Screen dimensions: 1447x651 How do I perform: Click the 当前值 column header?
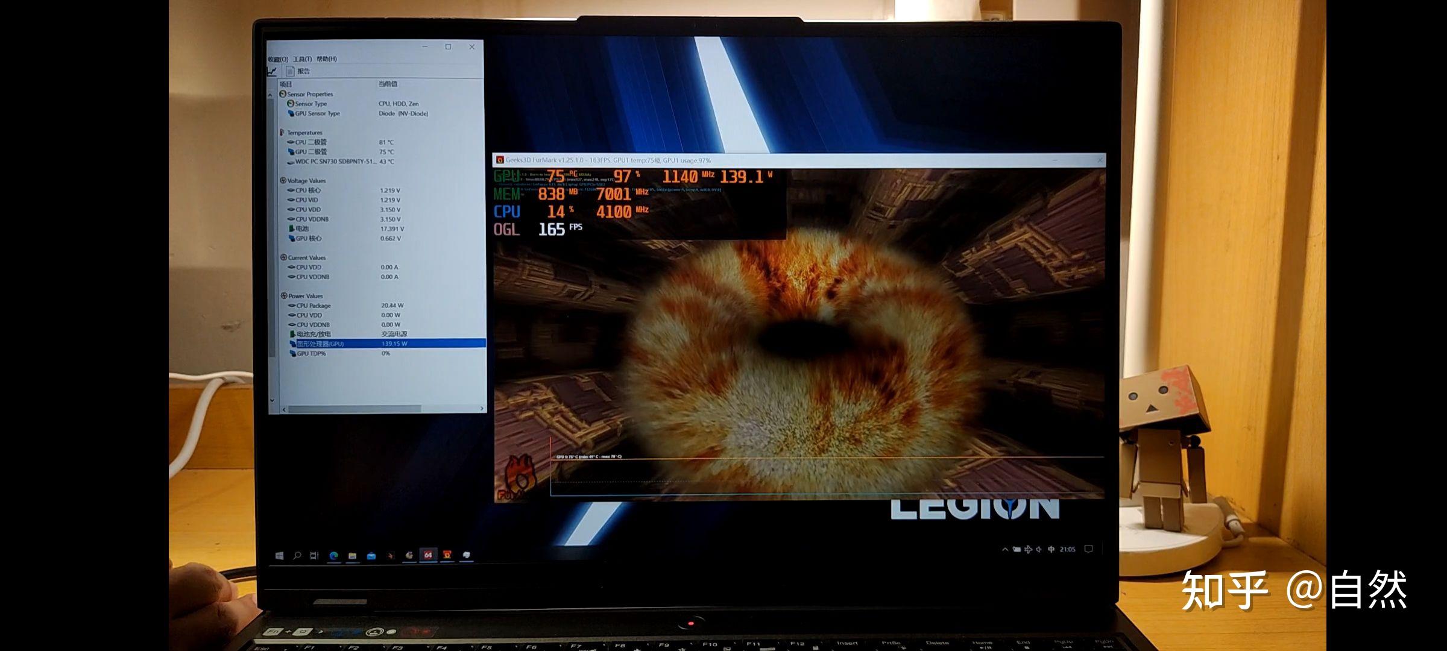coord(388,84)
